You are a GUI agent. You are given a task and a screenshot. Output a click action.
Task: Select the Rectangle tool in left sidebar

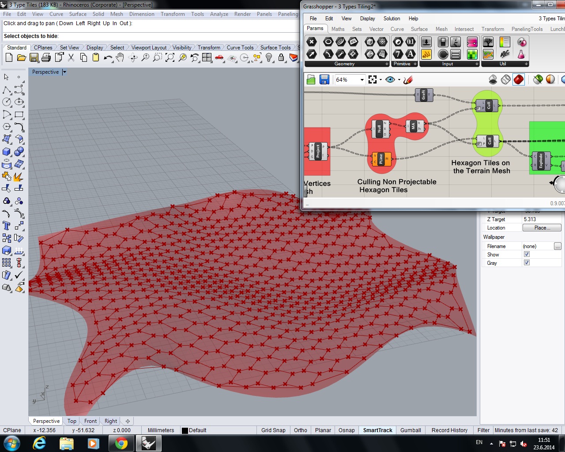tap(19, 114)
